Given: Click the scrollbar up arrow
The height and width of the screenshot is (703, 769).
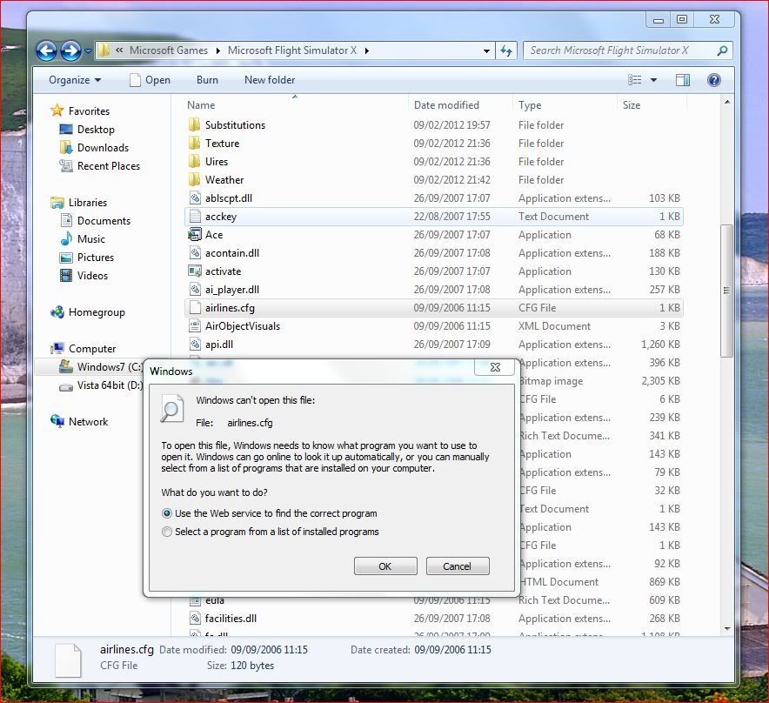Looking at the screenshot, I should 727,102.
